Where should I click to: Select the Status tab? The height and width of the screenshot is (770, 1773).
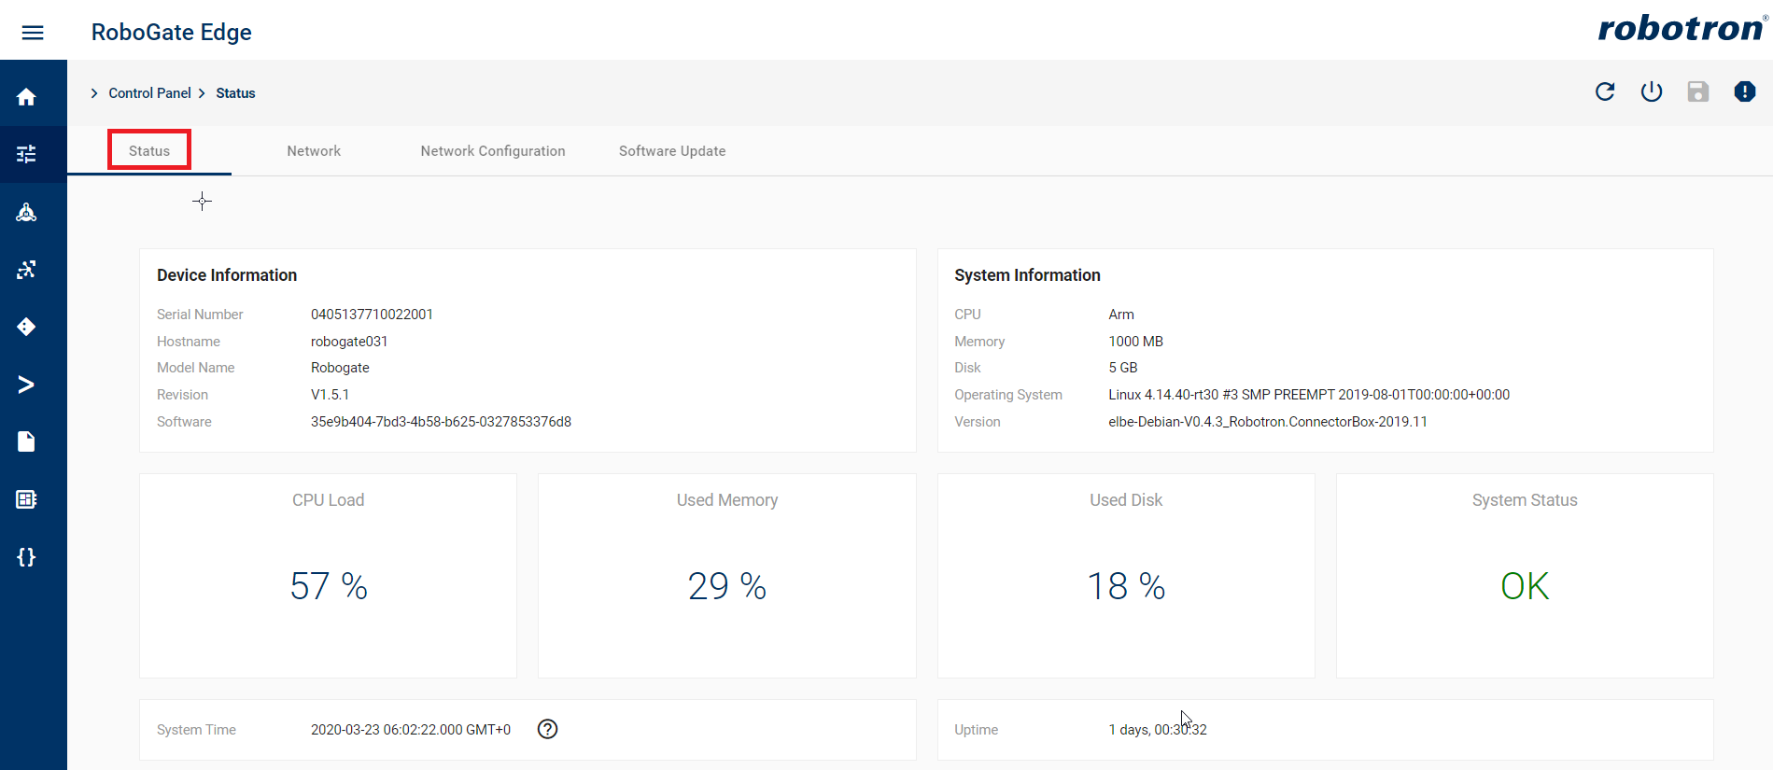tap(149, 150)
